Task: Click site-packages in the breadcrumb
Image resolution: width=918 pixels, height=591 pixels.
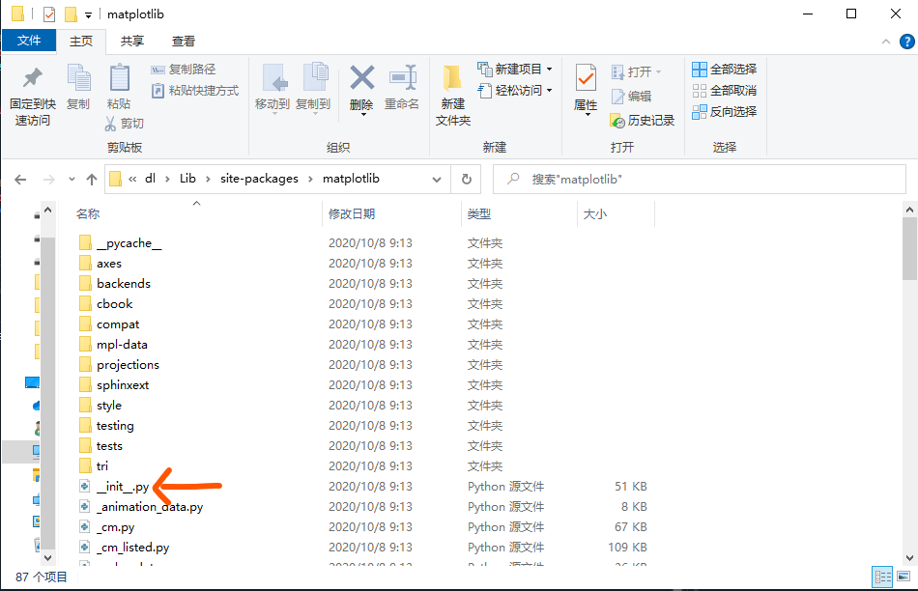Action: tap(259, 179)
